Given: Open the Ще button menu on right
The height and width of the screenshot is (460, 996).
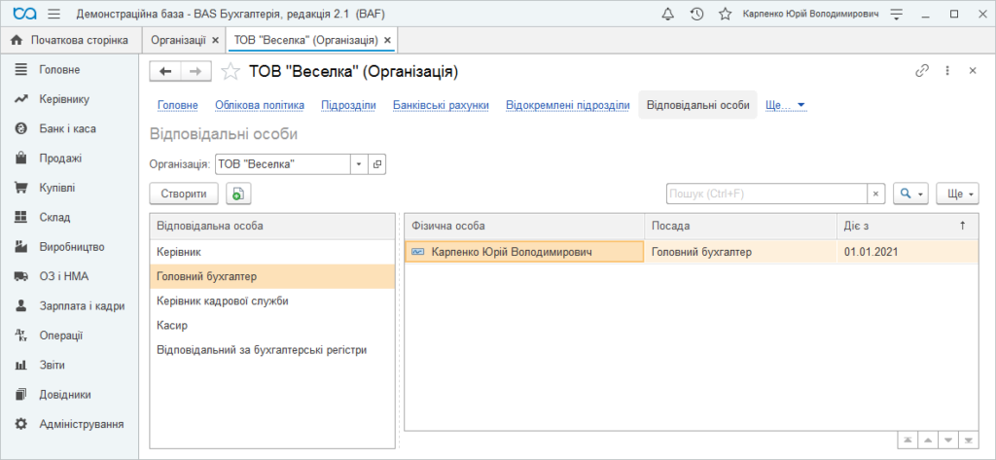Looking at the screenshot, I should (x=957, y=195).
